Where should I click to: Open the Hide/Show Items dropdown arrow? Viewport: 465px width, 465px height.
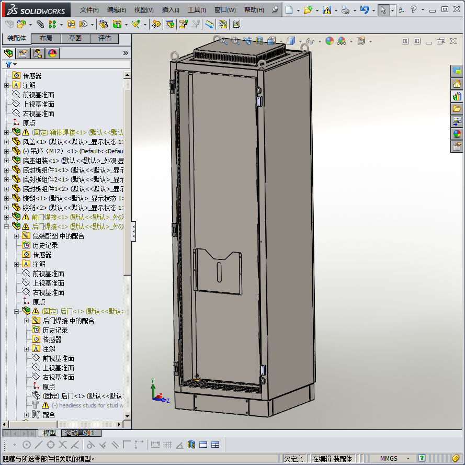coord(320,41)
